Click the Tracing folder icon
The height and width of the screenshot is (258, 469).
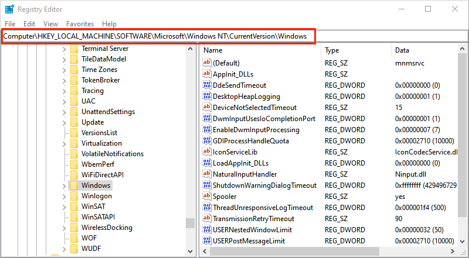tap(74, 91)
